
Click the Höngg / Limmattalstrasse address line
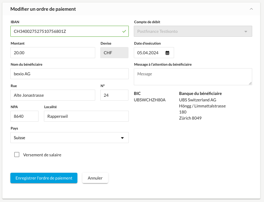202,106
